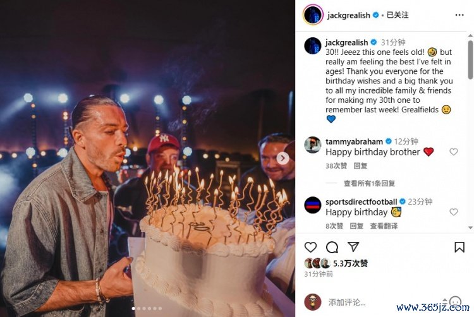Open the jackgrealish profile picture in the header
Image resolution: width=474 pixels, height=317 pixels.
tap(313, 15)
